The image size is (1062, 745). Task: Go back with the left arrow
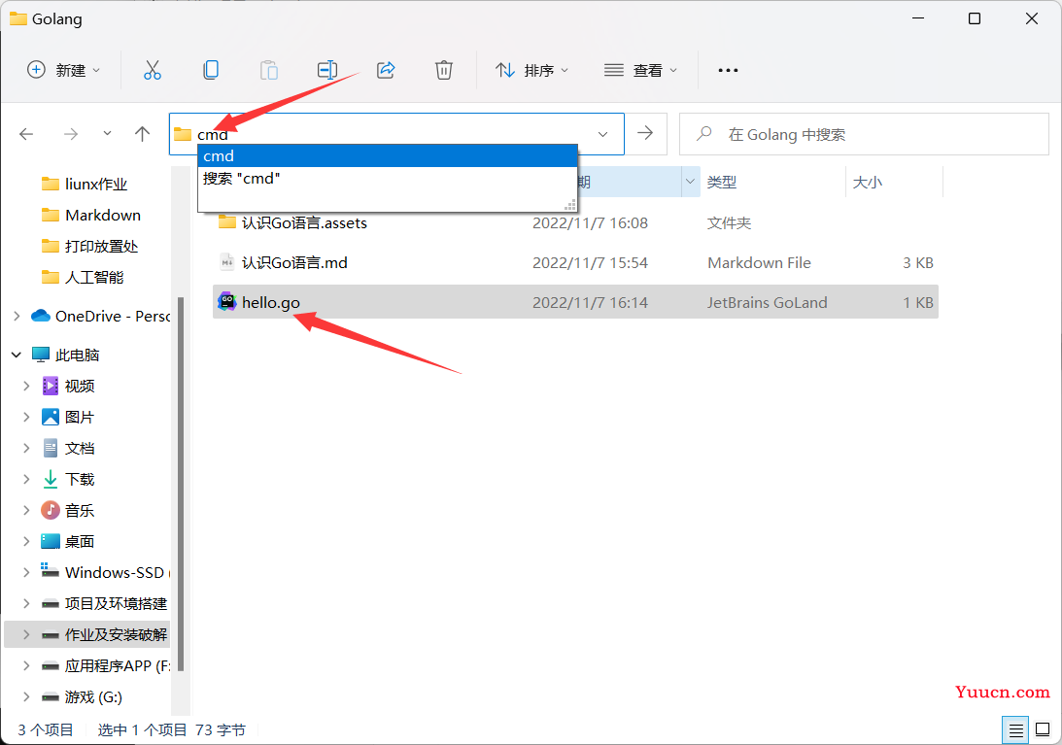[26, 134]
